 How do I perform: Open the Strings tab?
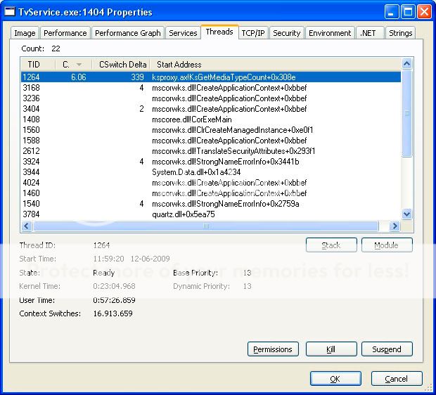tap(400, 33)
